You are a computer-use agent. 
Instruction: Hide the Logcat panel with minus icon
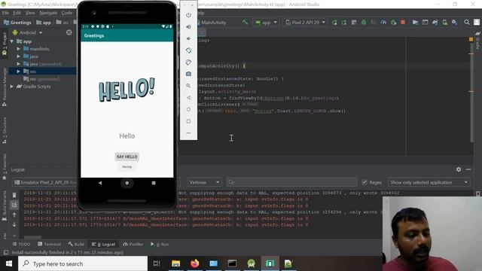point(468,169)
